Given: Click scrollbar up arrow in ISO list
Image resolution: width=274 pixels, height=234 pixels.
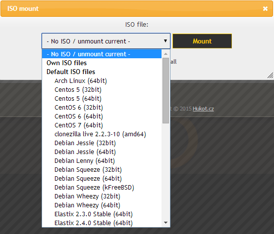Looking at the screenshot, I should [165, 54].
